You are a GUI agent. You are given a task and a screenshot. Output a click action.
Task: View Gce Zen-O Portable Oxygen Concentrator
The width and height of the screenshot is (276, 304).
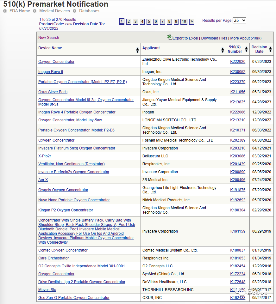(x=74, y=298)
